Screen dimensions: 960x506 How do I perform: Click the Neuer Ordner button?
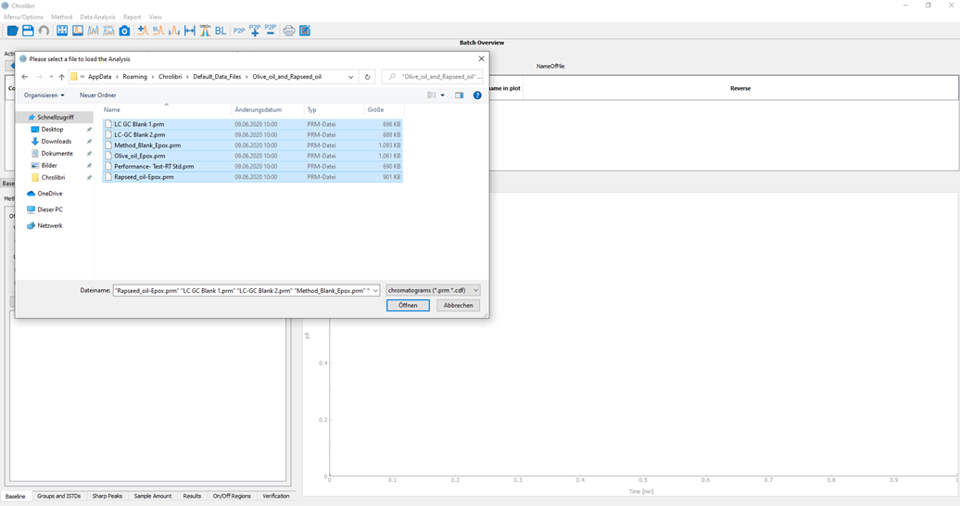(98, 95)
